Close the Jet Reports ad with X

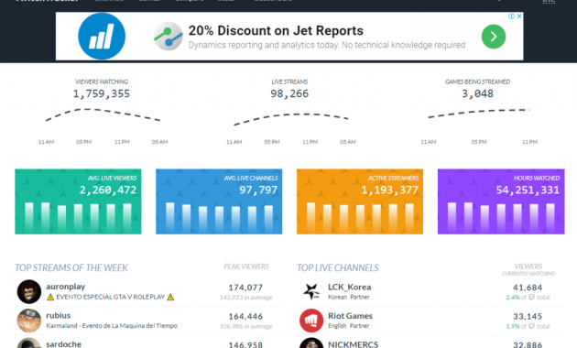(x=519, y=16)
